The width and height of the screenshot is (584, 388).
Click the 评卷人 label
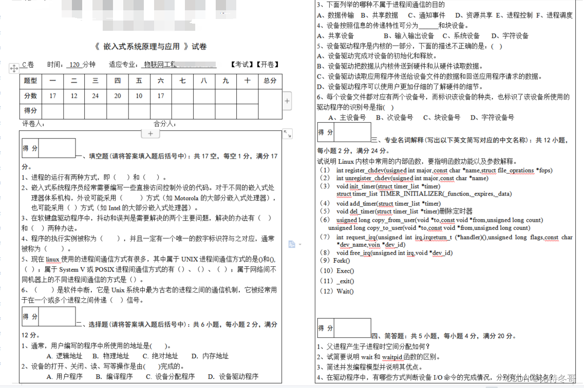[33, 124]
